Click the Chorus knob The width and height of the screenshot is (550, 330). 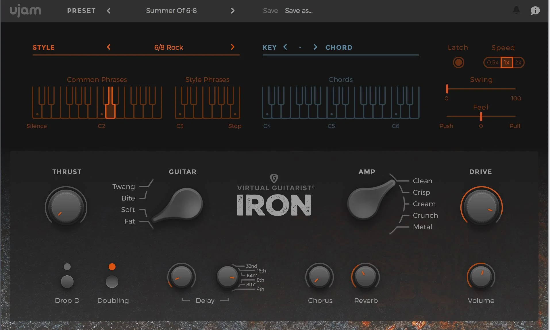[x=319, y=277]
